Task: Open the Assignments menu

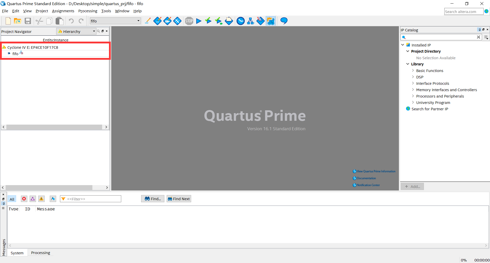Action: [63, 11]
